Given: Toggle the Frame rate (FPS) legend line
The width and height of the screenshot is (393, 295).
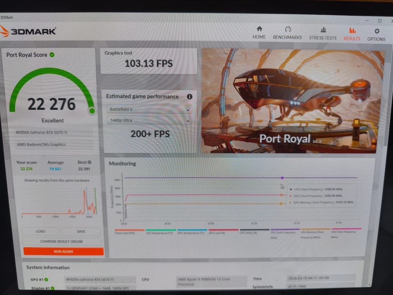Looking at the screenshot, I should 130,231.
